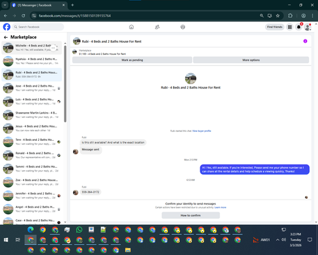Open the account profile avatar menu
Image resolution: width=318 pixels, height=255 pixels.
pos(308,27)
